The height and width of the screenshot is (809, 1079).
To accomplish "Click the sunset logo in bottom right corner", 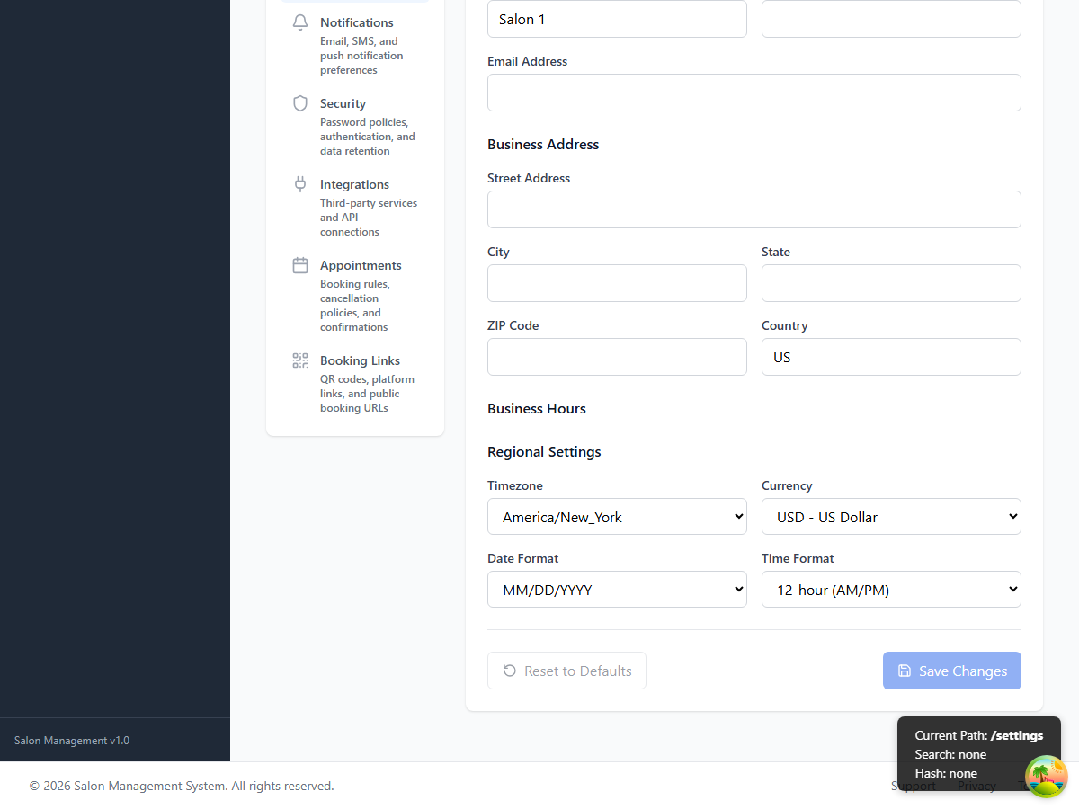I will (1046, 776).
